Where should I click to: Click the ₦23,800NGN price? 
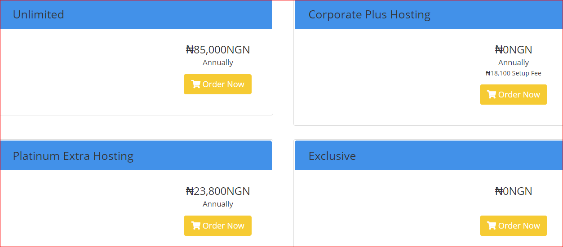click(218, 191)
